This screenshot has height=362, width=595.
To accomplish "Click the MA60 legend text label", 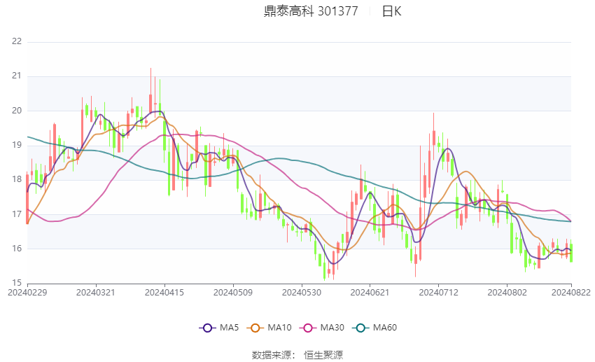I will point(385,328).
